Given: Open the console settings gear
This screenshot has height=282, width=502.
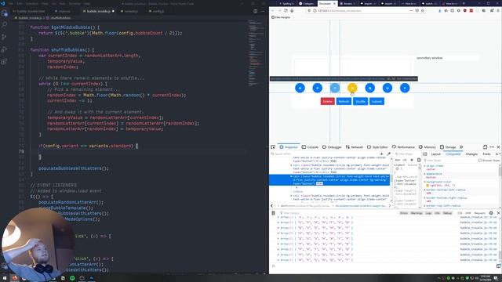Looking at the screenshot, I should [x=491, y=213].
